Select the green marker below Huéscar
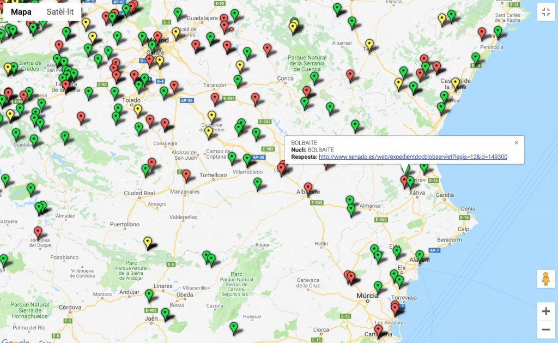 point(234,327)
